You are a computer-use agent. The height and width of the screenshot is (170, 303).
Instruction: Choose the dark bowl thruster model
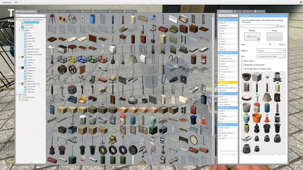(x=247, y=77)
